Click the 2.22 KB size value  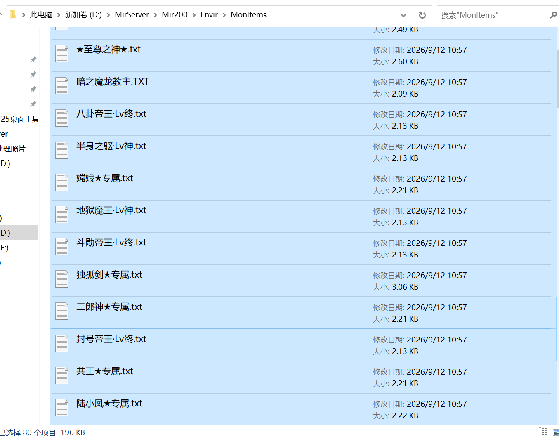(405, 416)
